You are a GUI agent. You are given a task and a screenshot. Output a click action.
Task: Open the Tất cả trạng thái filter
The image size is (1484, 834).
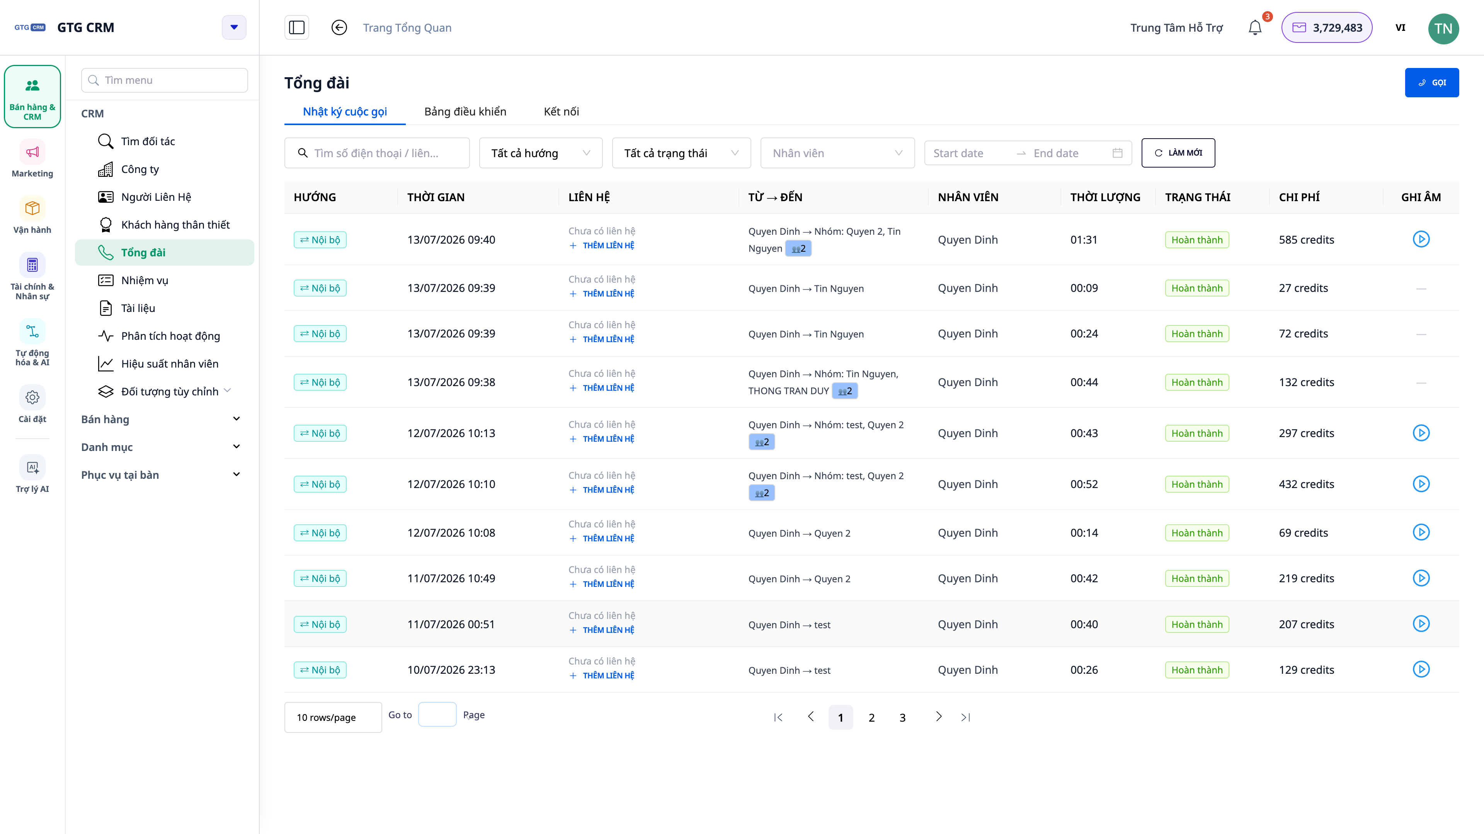pos(681,153)
